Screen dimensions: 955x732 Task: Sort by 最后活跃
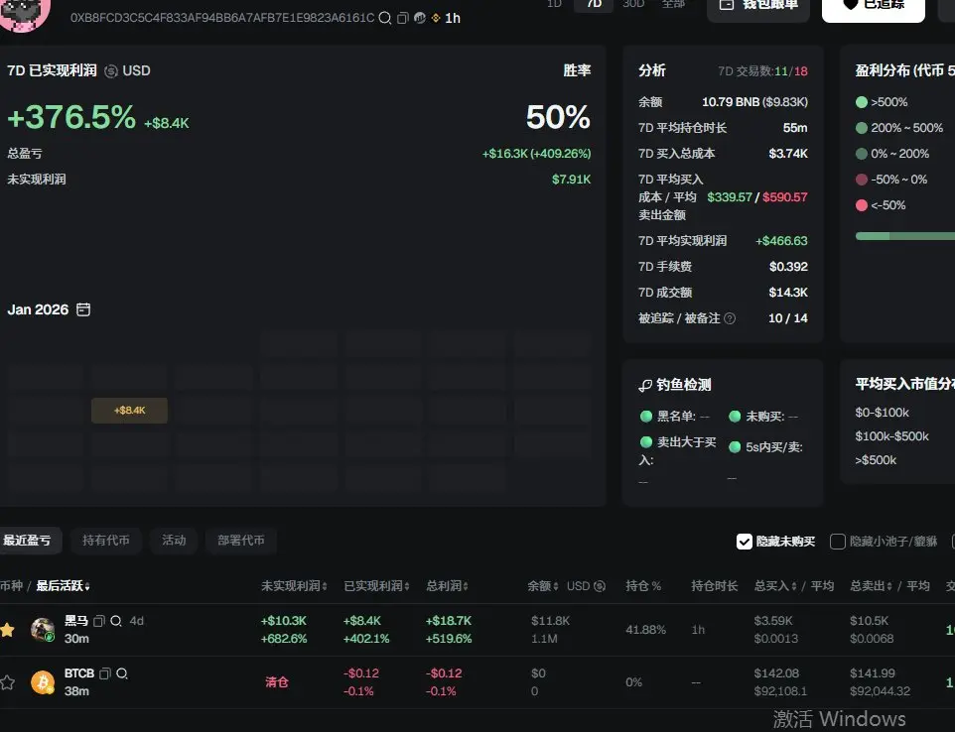(x=63, y=586)
